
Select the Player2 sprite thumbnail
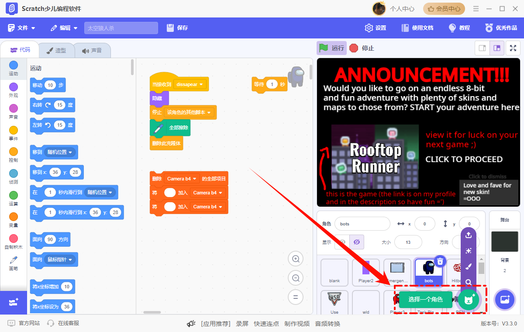coord(366,272)
